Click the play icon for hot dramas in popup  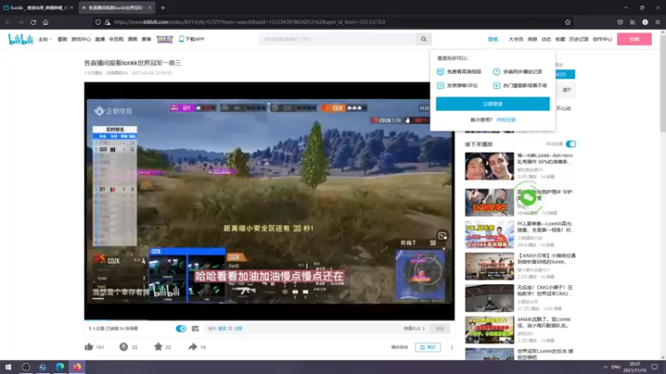point(496,86)
